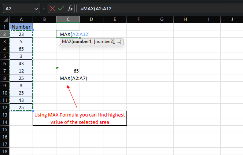Cancel the formula entry with the X icon
Viewport: 243px width, 155px height.
(53, 8)
